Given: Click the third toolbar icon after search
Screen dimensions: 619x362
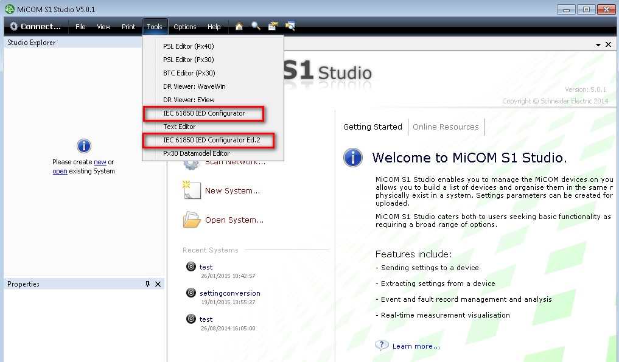Looking at the screenshot, I should 273,26.
